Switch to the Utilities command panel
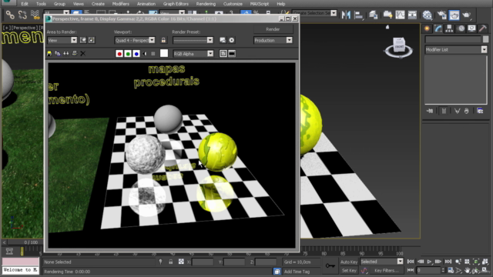 click(x=483, y=28)
